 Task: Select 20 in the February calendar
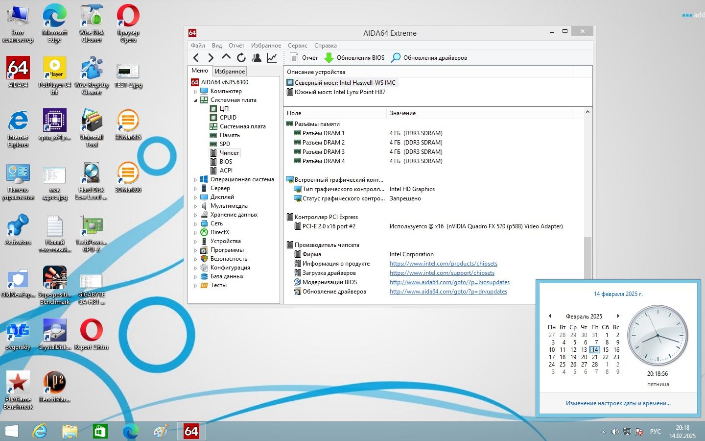(x=584, y=357)
